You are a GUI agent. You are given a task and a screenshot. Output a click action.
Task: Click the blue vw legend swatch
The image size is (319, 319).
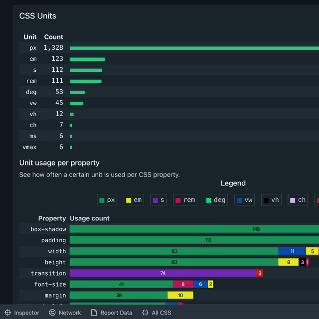pos(239,200)
